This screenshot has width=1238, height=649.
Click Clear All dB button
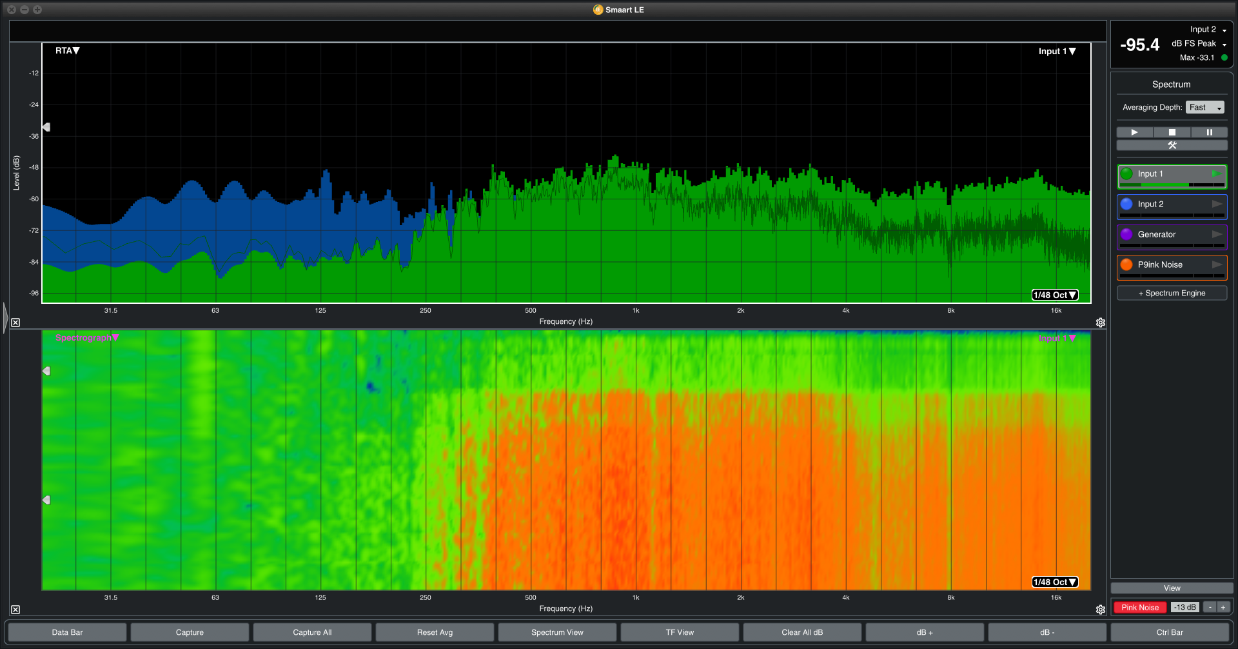tap(802, 632)
